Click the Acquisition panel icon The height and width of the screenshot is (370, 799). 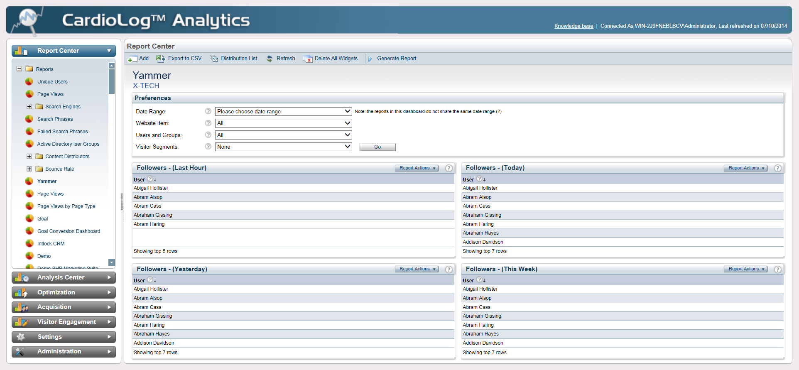tap(21, 307)
